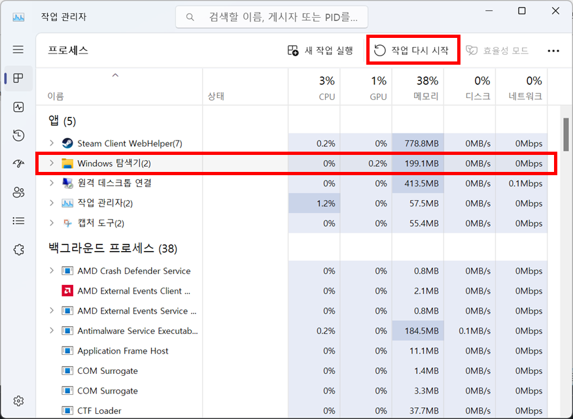Expand AMD Crash Defender Service group

coord(52,271)
